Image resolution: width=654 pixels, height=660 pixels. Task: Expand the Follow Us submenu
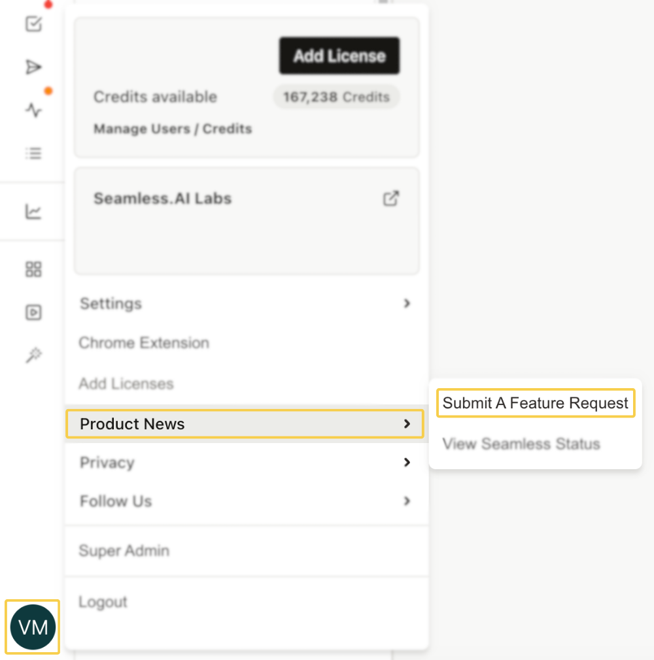407,501
